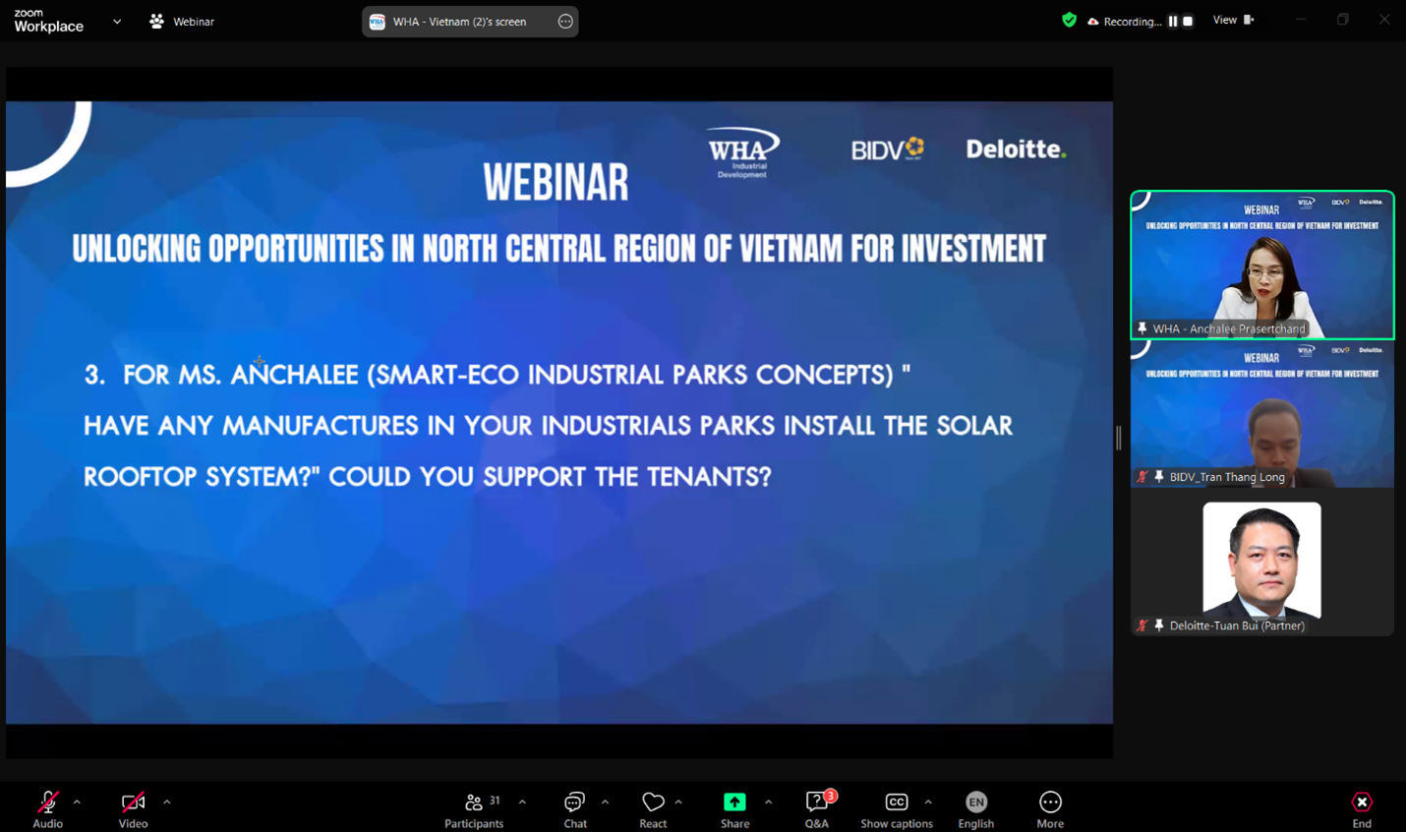Click the React heart icon
This screenshot has height=832, width=1406.
coord(653,809)
